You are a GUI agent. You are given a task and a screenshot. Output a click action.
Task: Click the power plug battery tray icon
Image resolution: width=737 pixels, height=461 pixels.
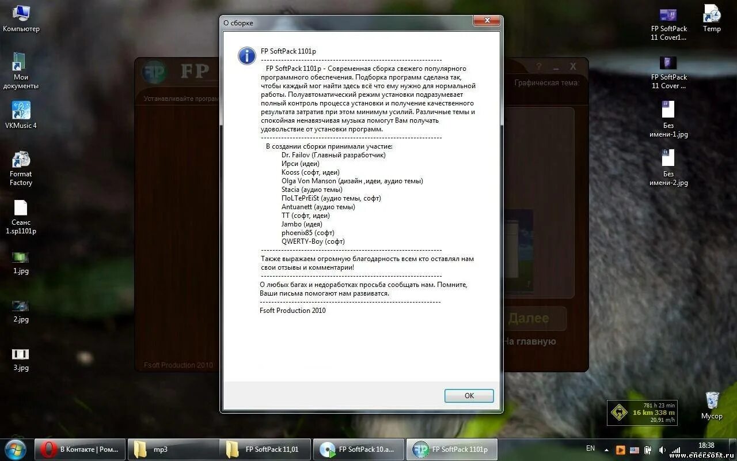point(648,449)
